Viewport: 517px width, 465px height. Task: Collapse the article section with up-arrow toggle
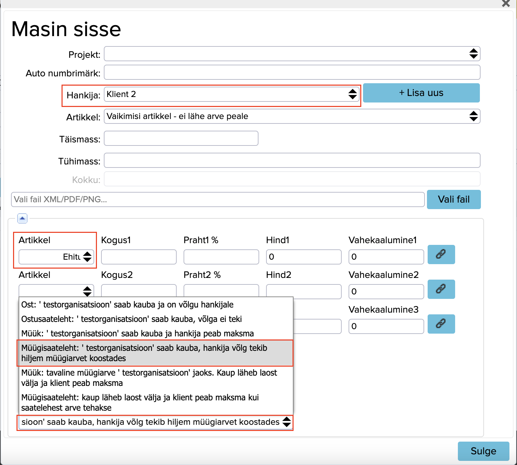[x=22, y=218]
